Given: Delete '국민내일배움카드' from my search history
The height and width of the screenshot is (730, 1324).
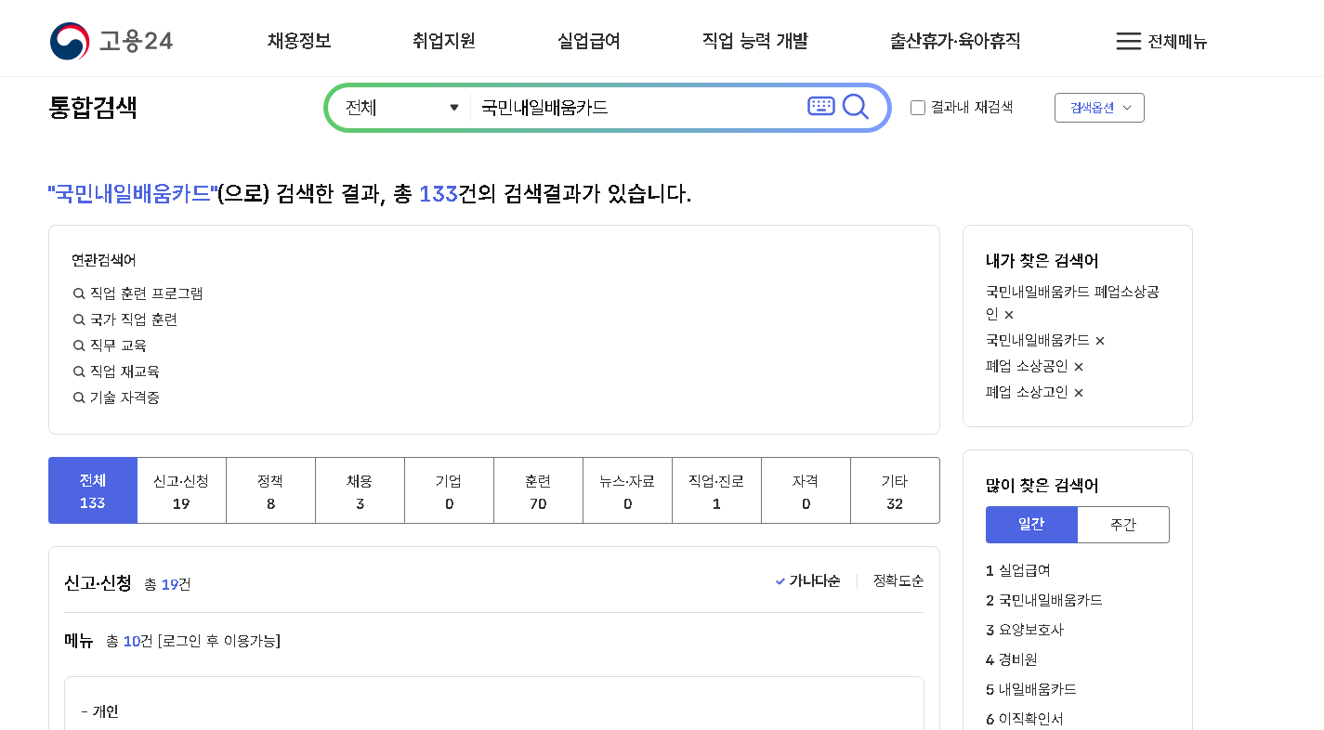Looking at the screenshot, I should (x=1100, y=341).
